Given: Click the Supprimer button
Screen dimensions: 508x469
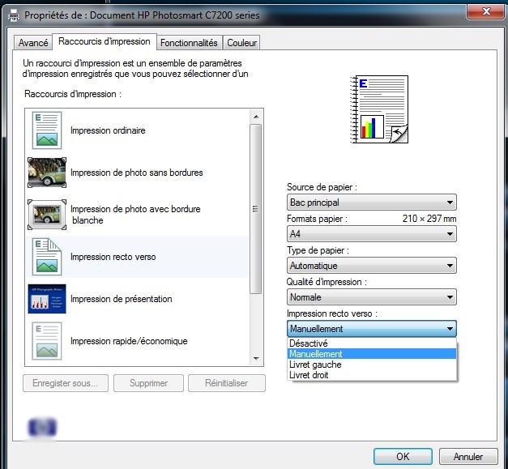Looking at the screenshot, I should click(x=148, y=383).
